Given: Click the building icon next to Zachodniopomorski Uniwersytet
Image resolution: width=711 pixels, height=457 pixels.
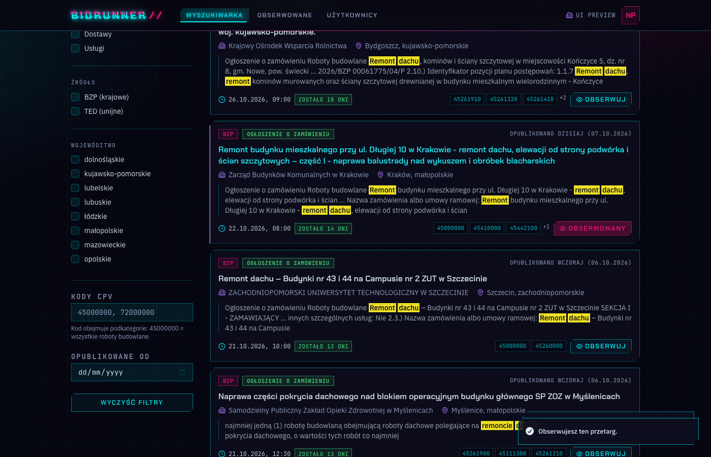Looking at the screenshot, I should [x=222, y=292].
